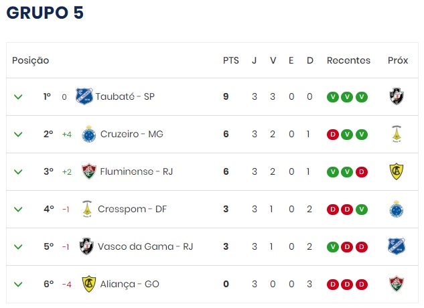Click Cresspom crest beside team name
Image resolution: width=424 pixels, height=308 pixels.
point(86,209)
